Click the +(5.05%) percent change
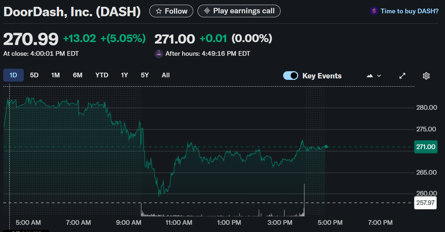The image size is (445, 232). (x=123, y=38)
